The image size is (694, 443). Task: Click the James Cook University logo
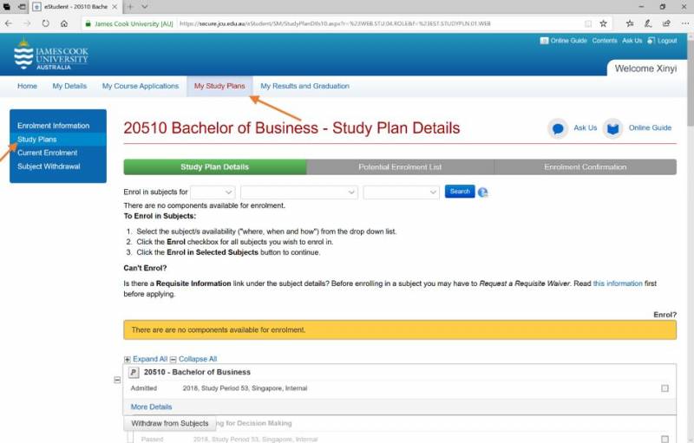click(51, 55)
